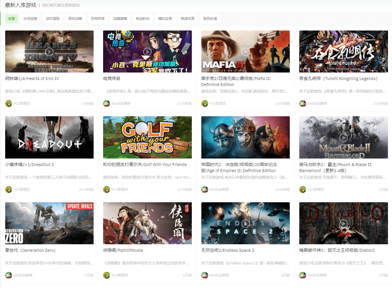Click YCC管理员 avatar under Hearts of Iron IV

coord(9,104)
